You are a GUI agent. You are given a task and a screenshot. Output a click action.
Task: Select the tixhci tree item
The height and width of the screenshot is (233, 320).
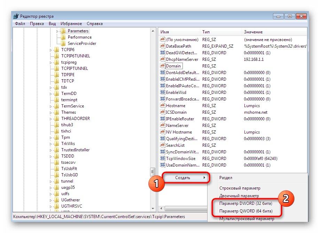tap(66, 131)
